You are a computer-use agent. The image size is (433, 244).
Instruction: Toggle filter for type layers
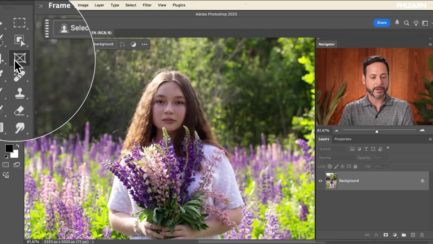tap(366, 149)
